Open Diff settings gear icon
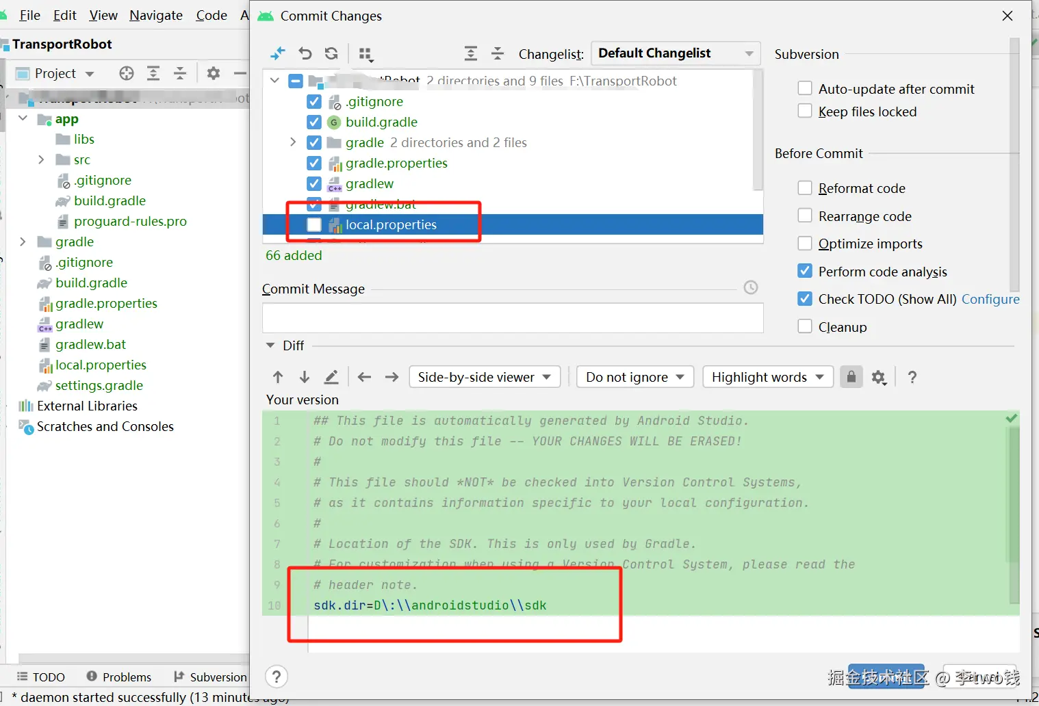Viewport: 1039px width, 706px height. tap(880, 378)
